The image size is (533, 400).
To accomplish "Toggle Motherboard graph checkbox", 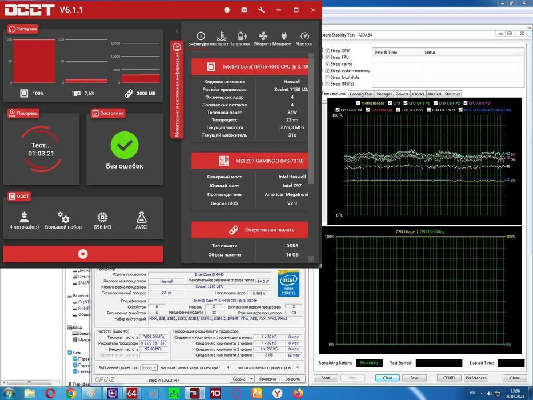I will coord(358,103).
